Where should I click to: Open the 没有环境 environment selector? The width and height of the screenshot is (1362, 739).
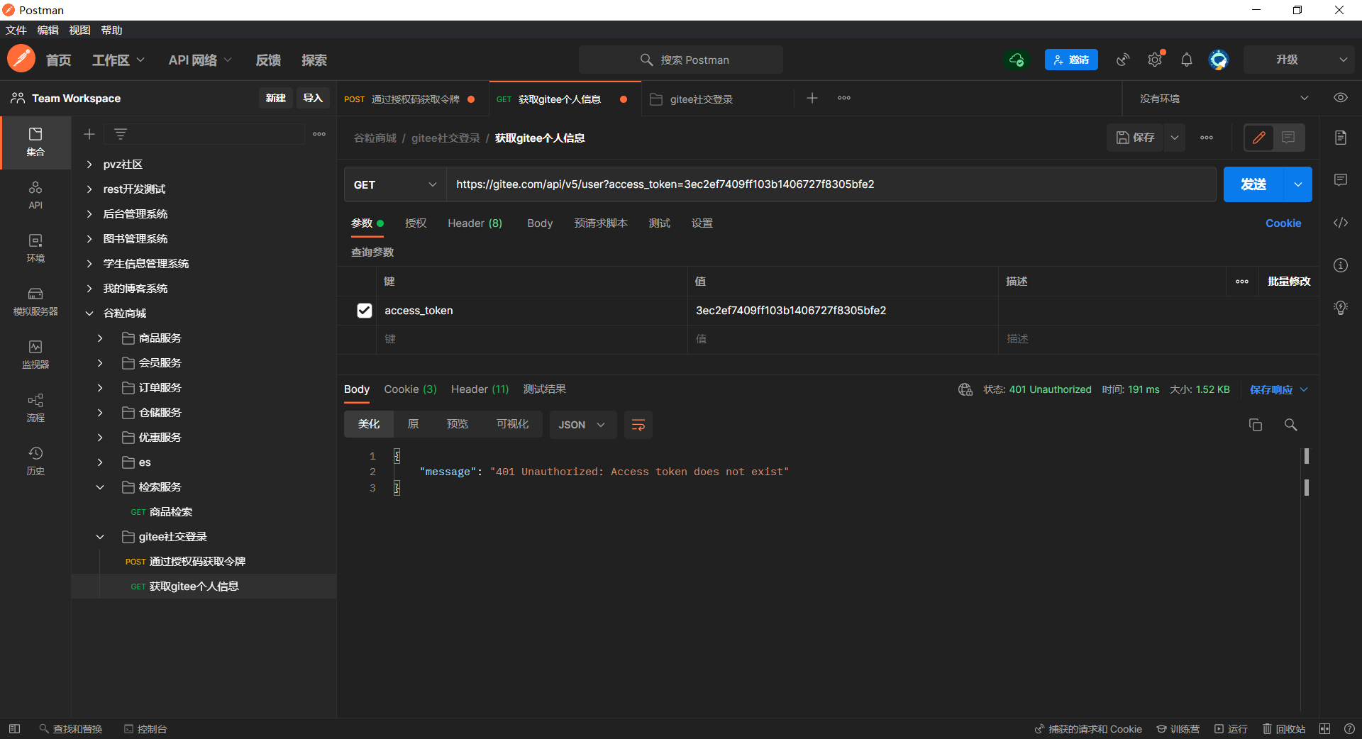point(1224,99)
